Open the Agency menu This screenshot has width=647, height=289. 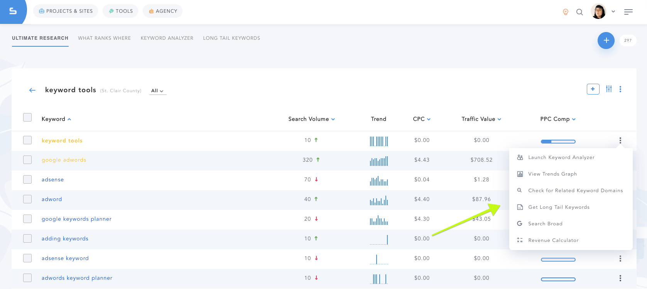click(162, 11)
